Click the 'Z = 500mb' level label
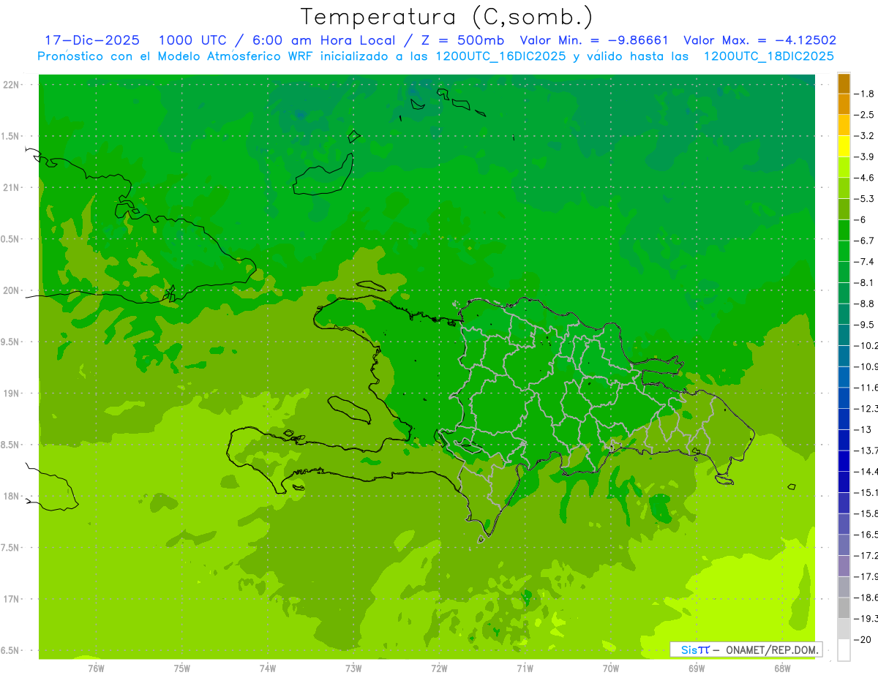This screenshot has width=878, height=678. click(x=464, y=40)
